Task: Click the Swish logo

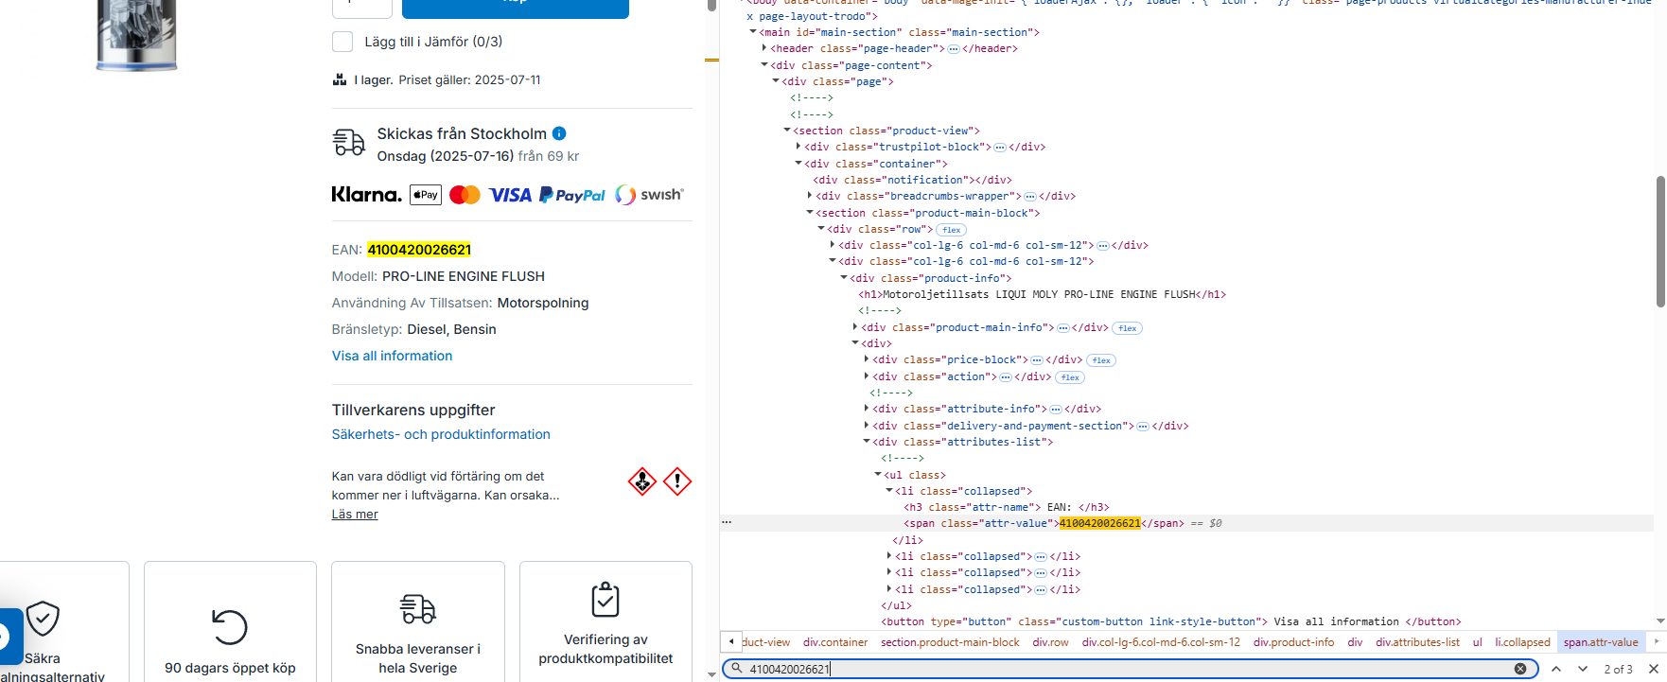Action: tap(649, 195)
